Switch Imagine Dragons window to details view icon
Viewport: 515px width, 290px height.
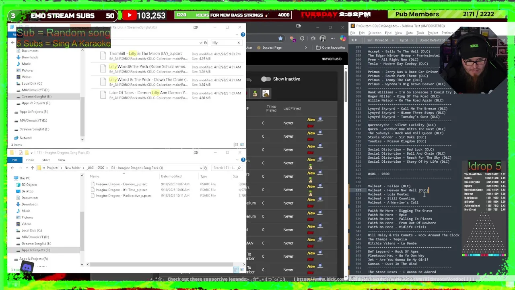(x=236, y=269)
